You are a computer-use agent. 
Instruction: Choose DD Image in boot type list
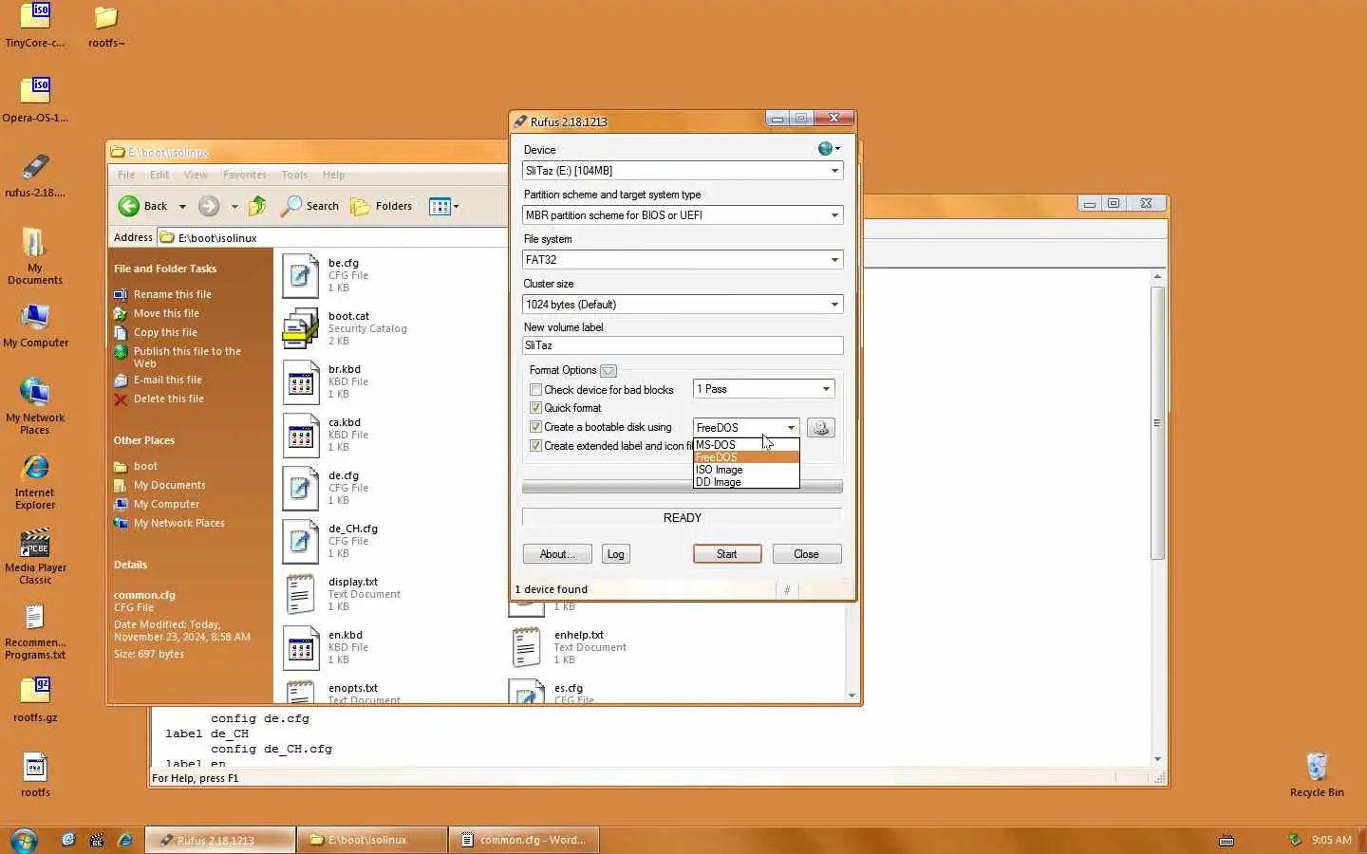(x=746, y=482)
